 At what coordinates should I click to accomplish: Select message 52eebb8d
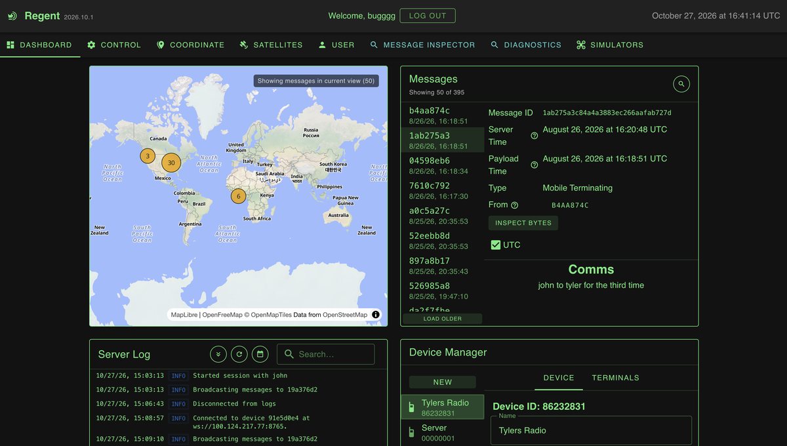(442, 240)
